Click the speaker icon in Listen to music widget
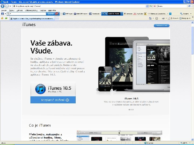194x145 pixels. [x=106, y=14]
